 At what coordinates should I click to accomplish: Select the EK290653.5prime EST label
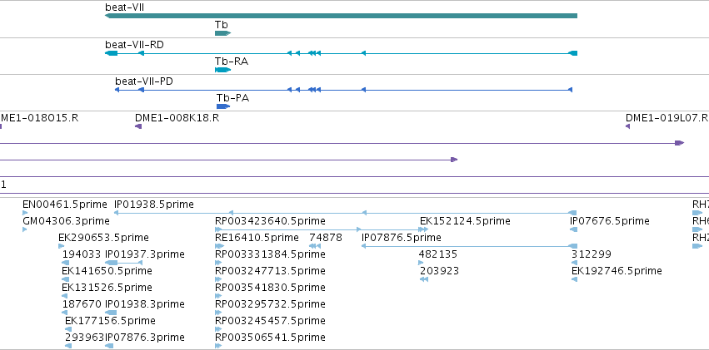[103, 238]
